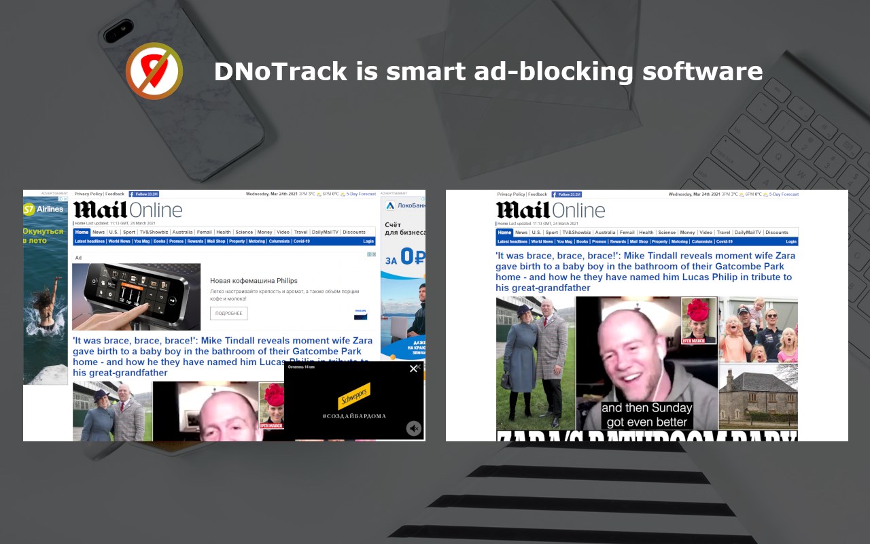Click 'Новая кофемашина Philips' ad title

click(x=254, y=280)
